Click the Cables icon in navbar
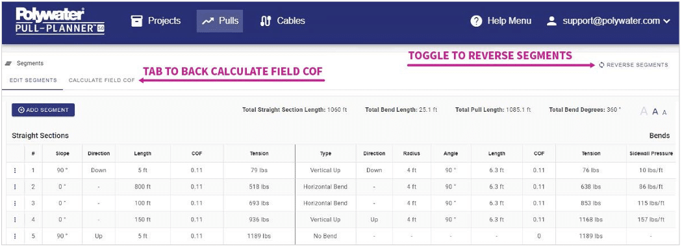 pos(265,21)
